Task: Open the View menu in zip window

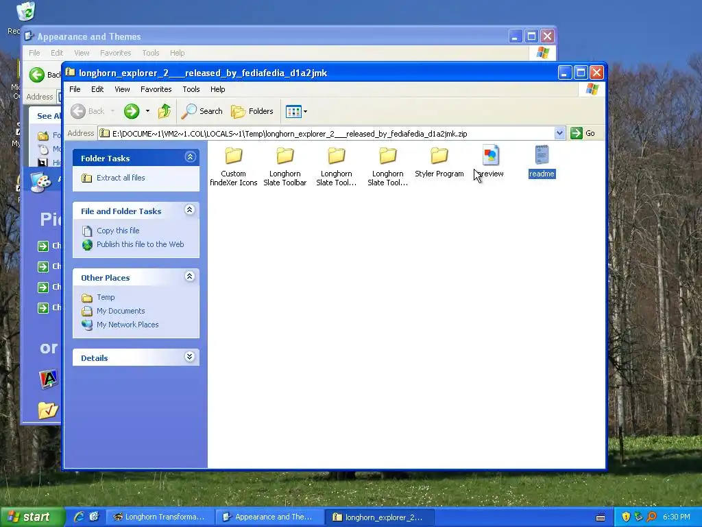Action: tap(122, 89)
